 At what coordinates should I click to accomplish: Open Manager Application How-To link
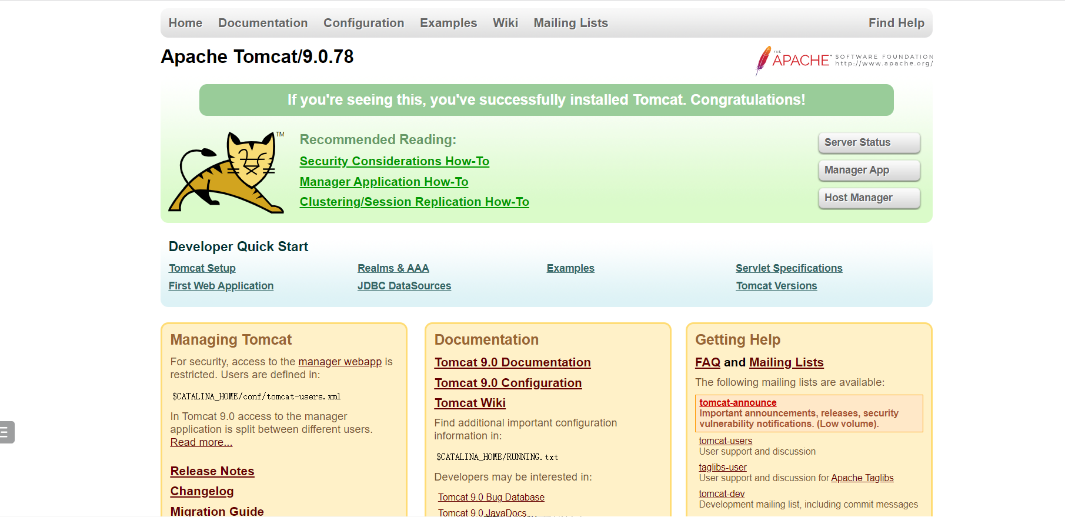point(384,182)
